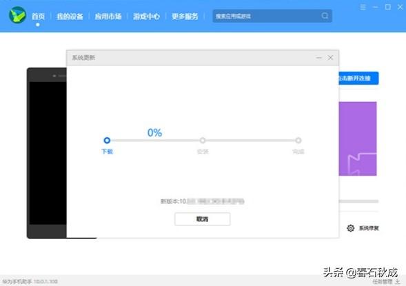Close the 系统更新 dialog
Viewport: 406px width, 286px height.
pos(330,57)
